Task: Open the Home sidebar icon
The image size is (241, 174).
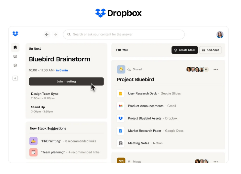Action: (x=15, y=47)
